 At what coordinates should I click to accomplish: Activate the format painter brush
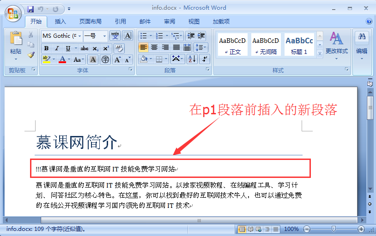(x=30, y=55)
